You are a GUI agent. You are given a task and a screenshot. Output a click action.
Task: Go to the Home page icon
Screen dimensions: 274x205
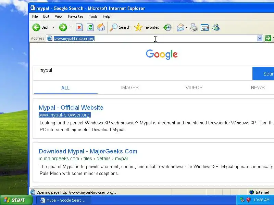(101, 27)
